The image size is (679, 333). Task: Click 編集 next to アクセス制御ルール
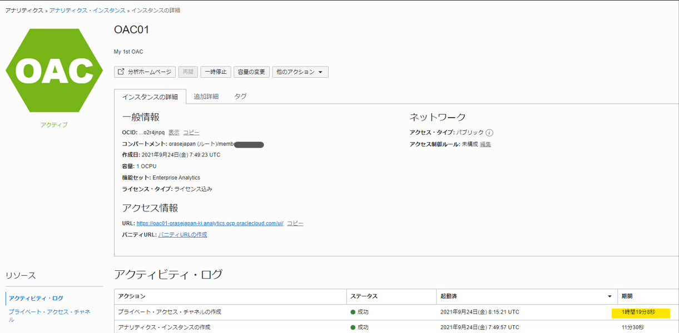(x=485, y=143)
